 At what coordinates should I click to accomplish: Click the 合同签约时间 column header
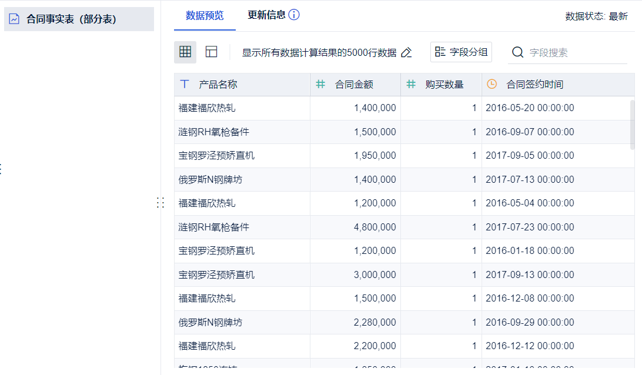click(x=558, y=85)
